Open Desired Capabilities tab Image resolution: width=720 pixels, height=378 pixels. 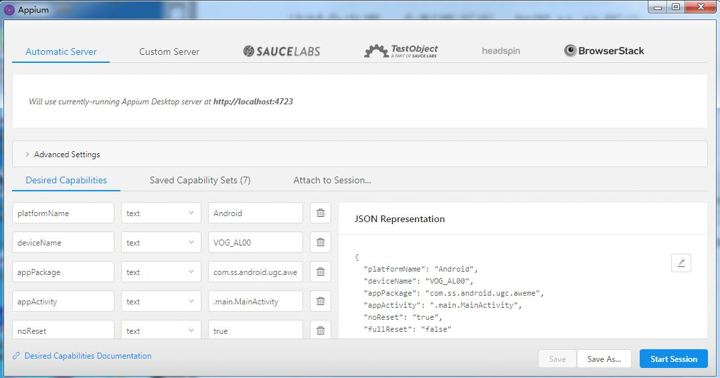coord(66,181)
